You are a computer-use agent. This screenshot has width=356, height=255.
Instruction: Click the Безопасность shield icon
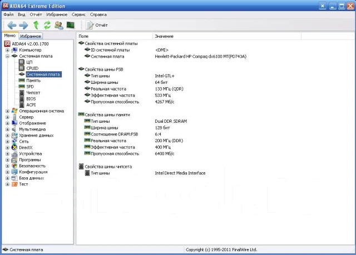point(14,166)
